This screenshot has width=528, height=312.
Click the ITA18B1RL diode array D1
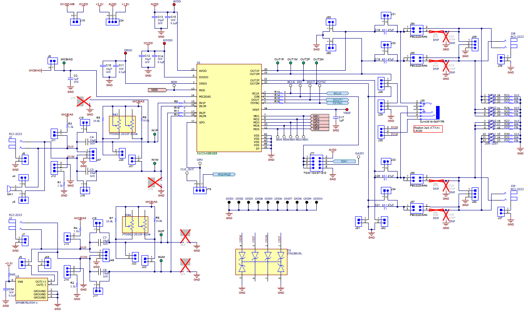tap(262, 262)
